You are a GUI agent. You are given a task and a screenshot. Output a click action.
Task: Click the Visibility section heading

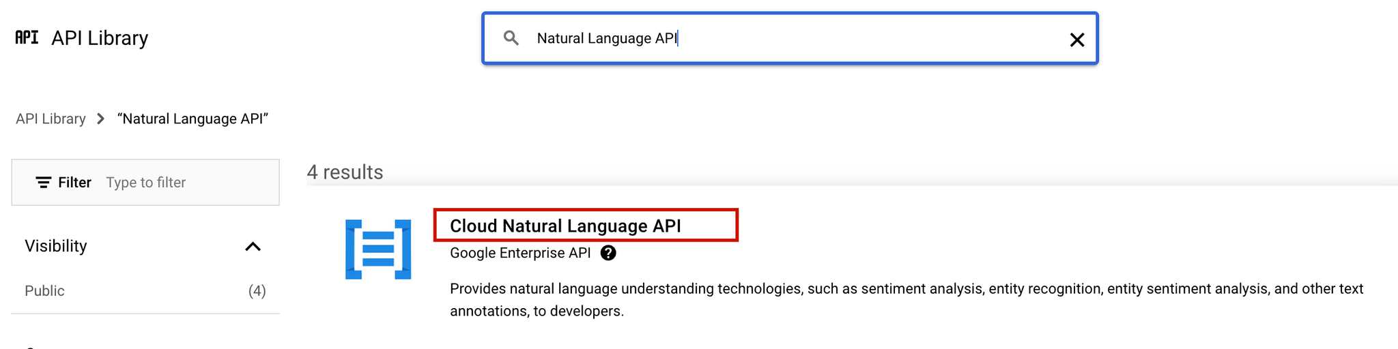click(x=56, y=246)
